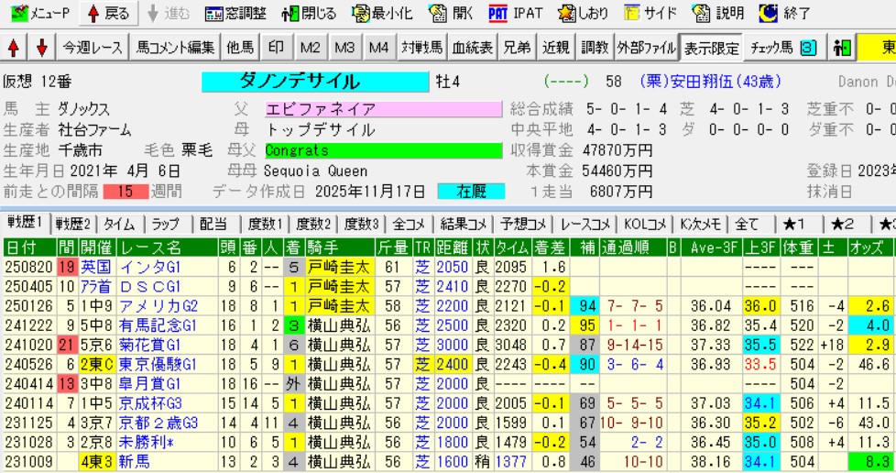Open the IPAT betting icon
This screenshot has width=896, height=473.
(x=516, y=14)
